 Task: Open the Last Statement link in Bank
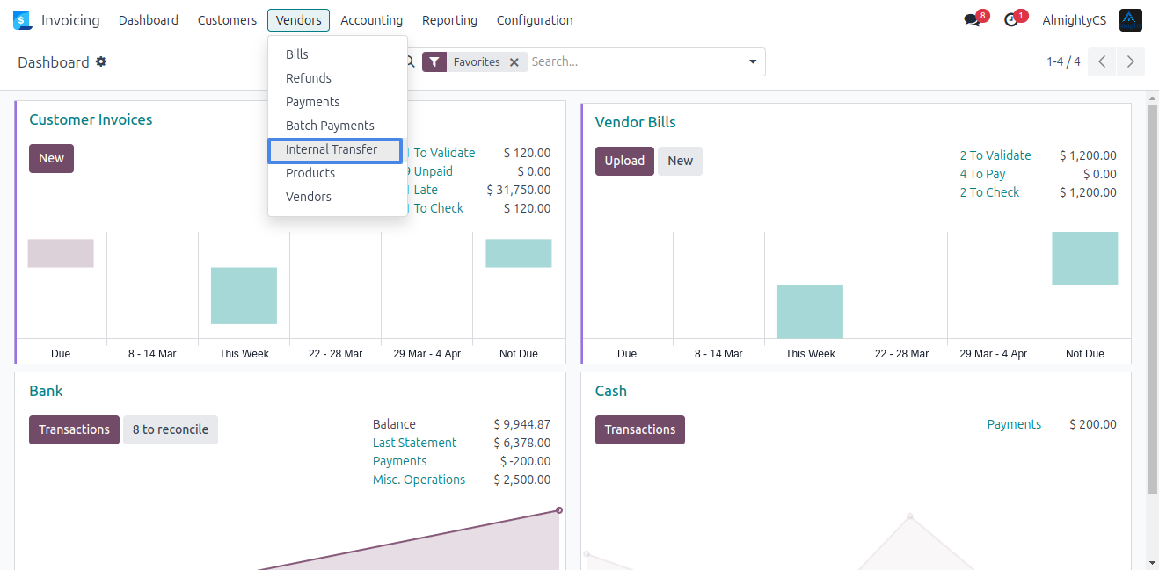pos(414,443)
